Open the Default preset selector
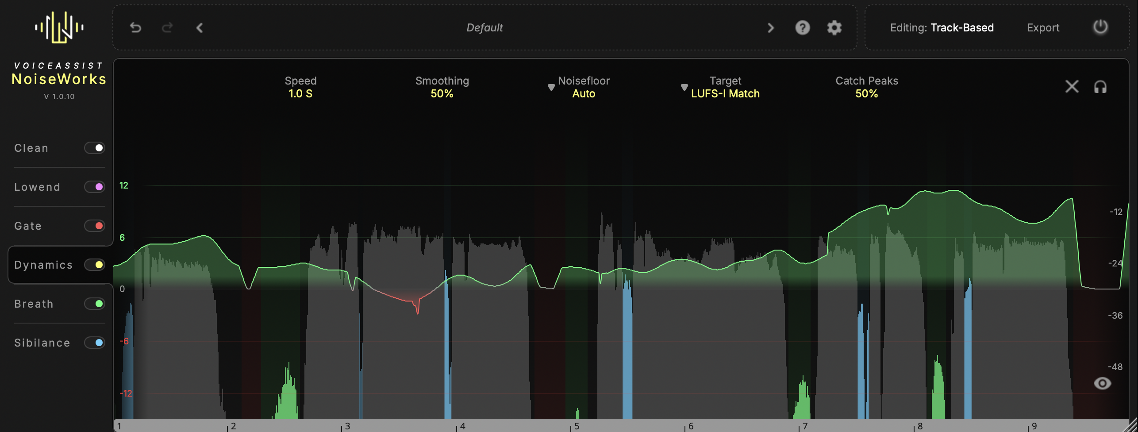The width and height of the screenshot is (1138, 432). 485,28
